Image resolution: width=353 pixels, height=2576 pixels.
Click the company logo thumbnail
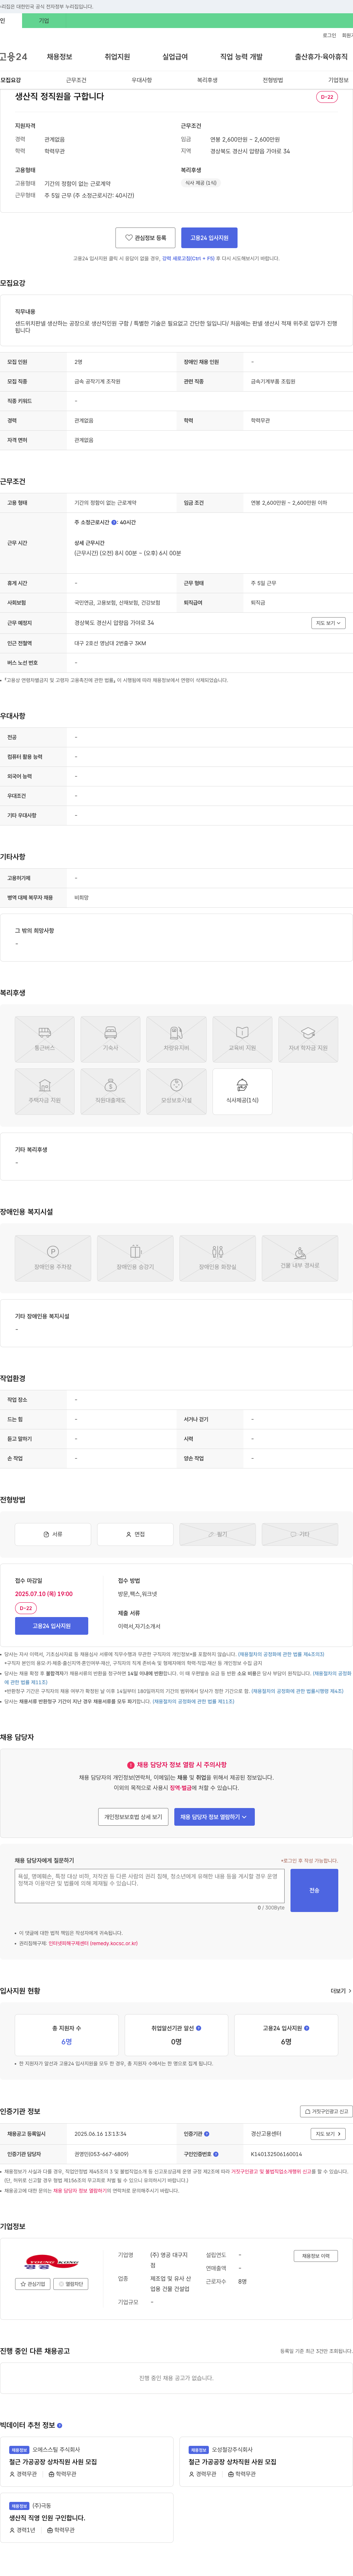(52, 2261)
